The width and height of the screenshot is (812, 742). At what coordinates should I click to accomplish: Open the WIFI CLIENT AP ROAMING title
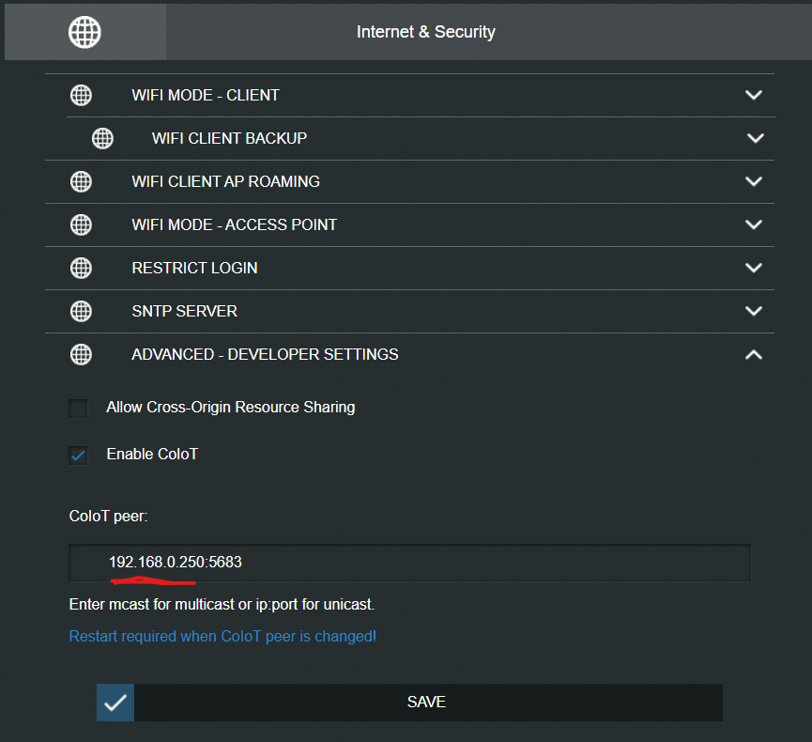(225, 181)
